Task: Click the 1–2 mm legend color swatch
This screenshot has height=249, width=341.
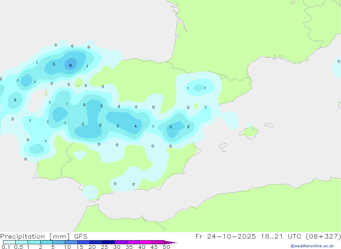Action: click(34, 242)
